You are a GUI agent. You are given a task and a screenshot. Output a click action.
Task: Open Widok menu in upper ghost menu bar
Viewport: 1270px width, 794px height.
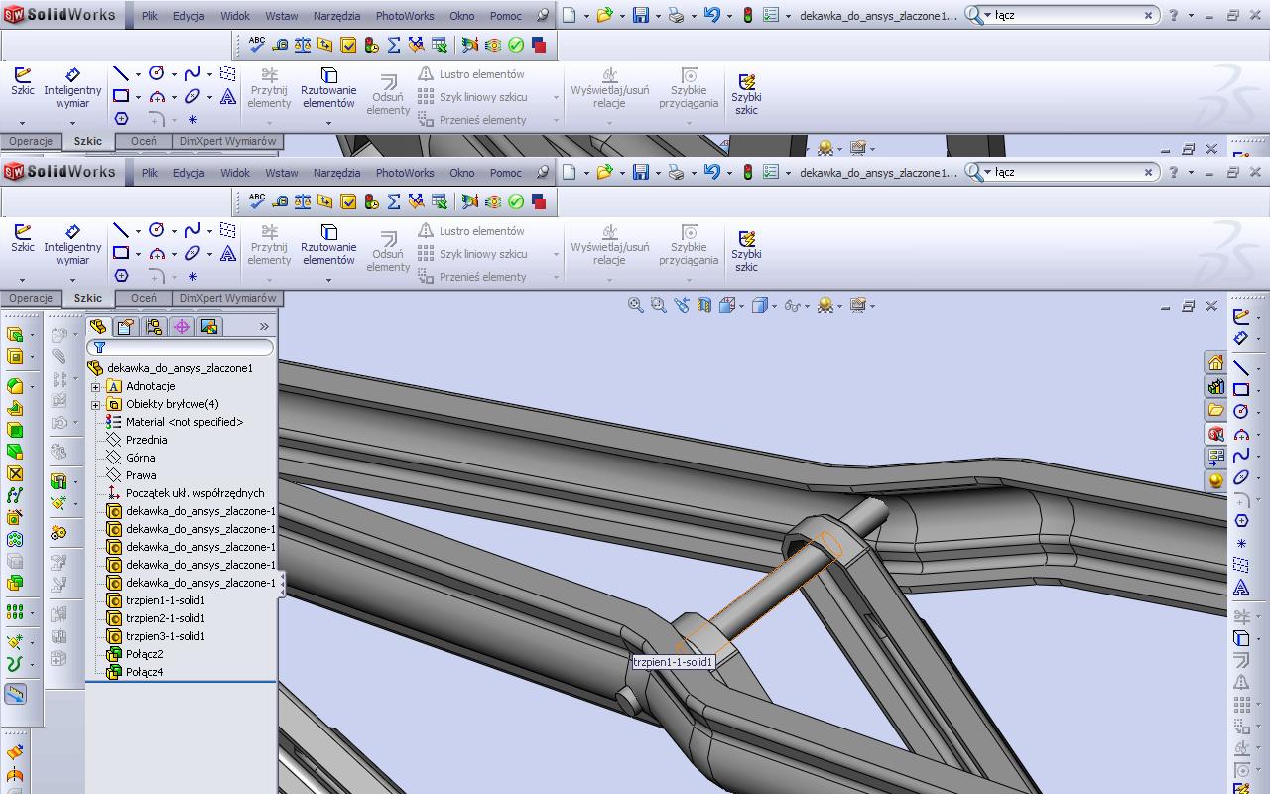coord(234,16)
